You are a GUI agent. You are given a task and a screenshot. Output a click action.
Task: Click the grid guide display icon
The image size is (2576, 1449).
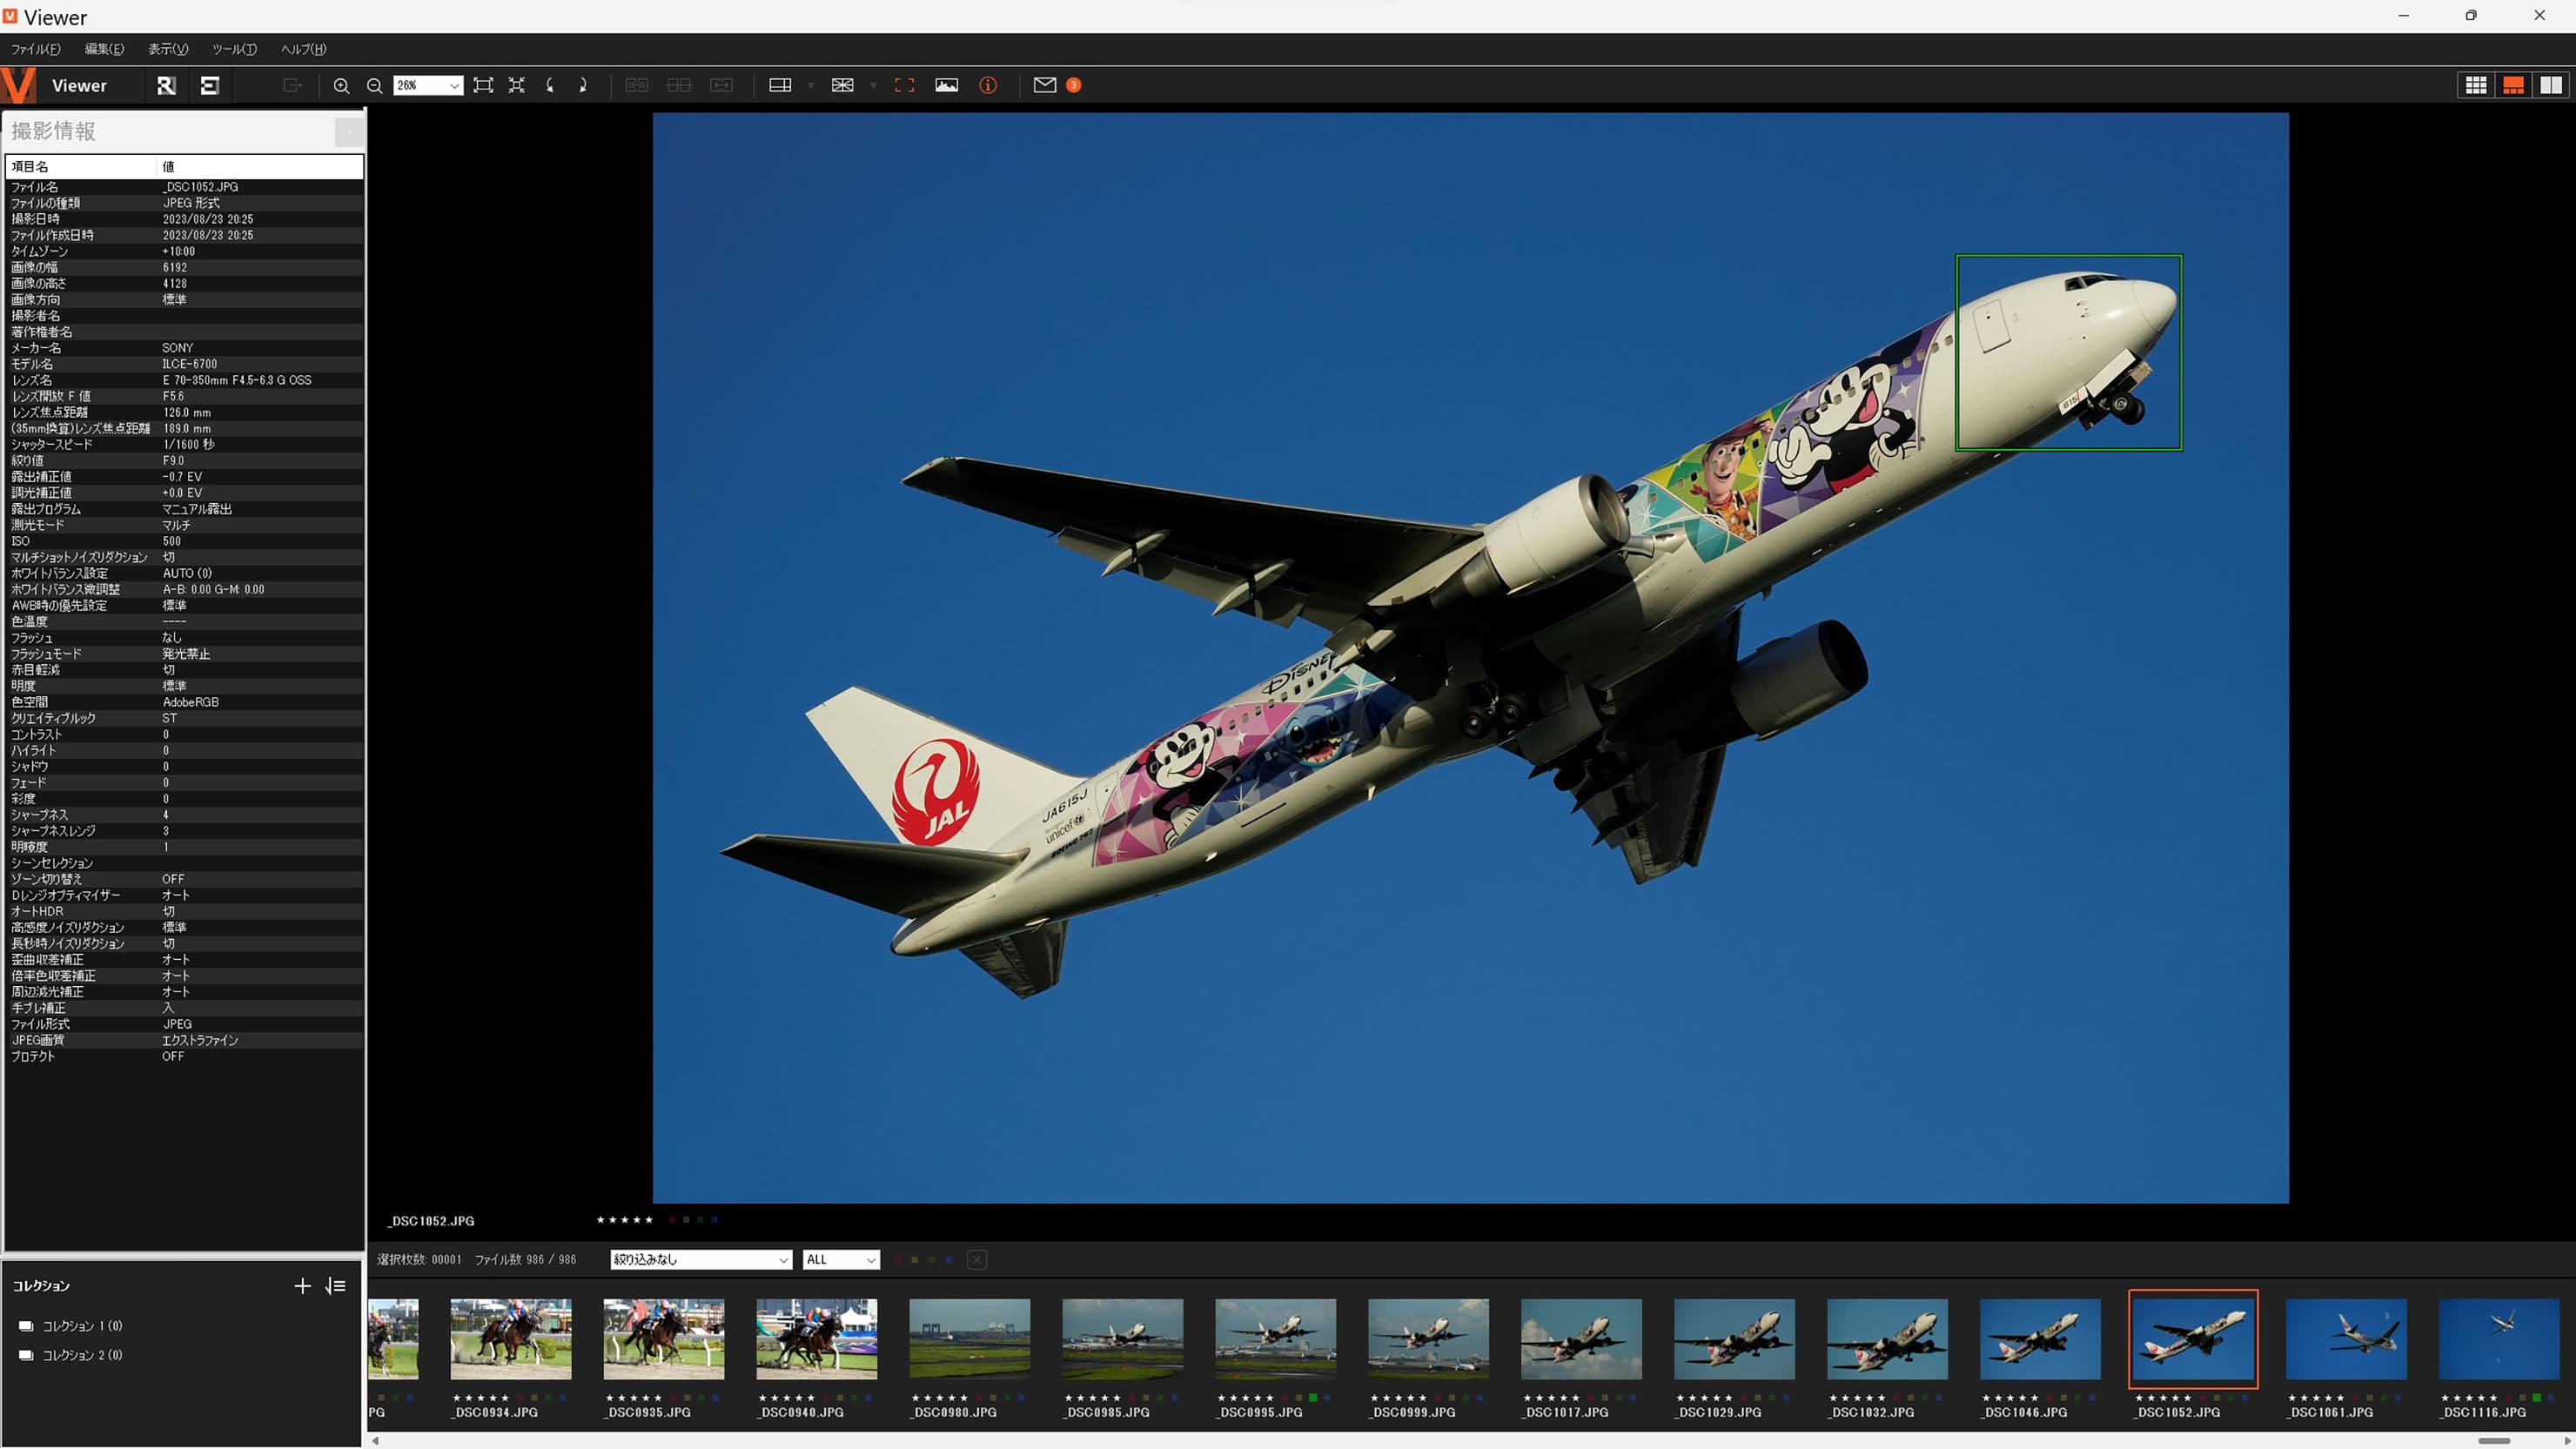pos(843,85)
